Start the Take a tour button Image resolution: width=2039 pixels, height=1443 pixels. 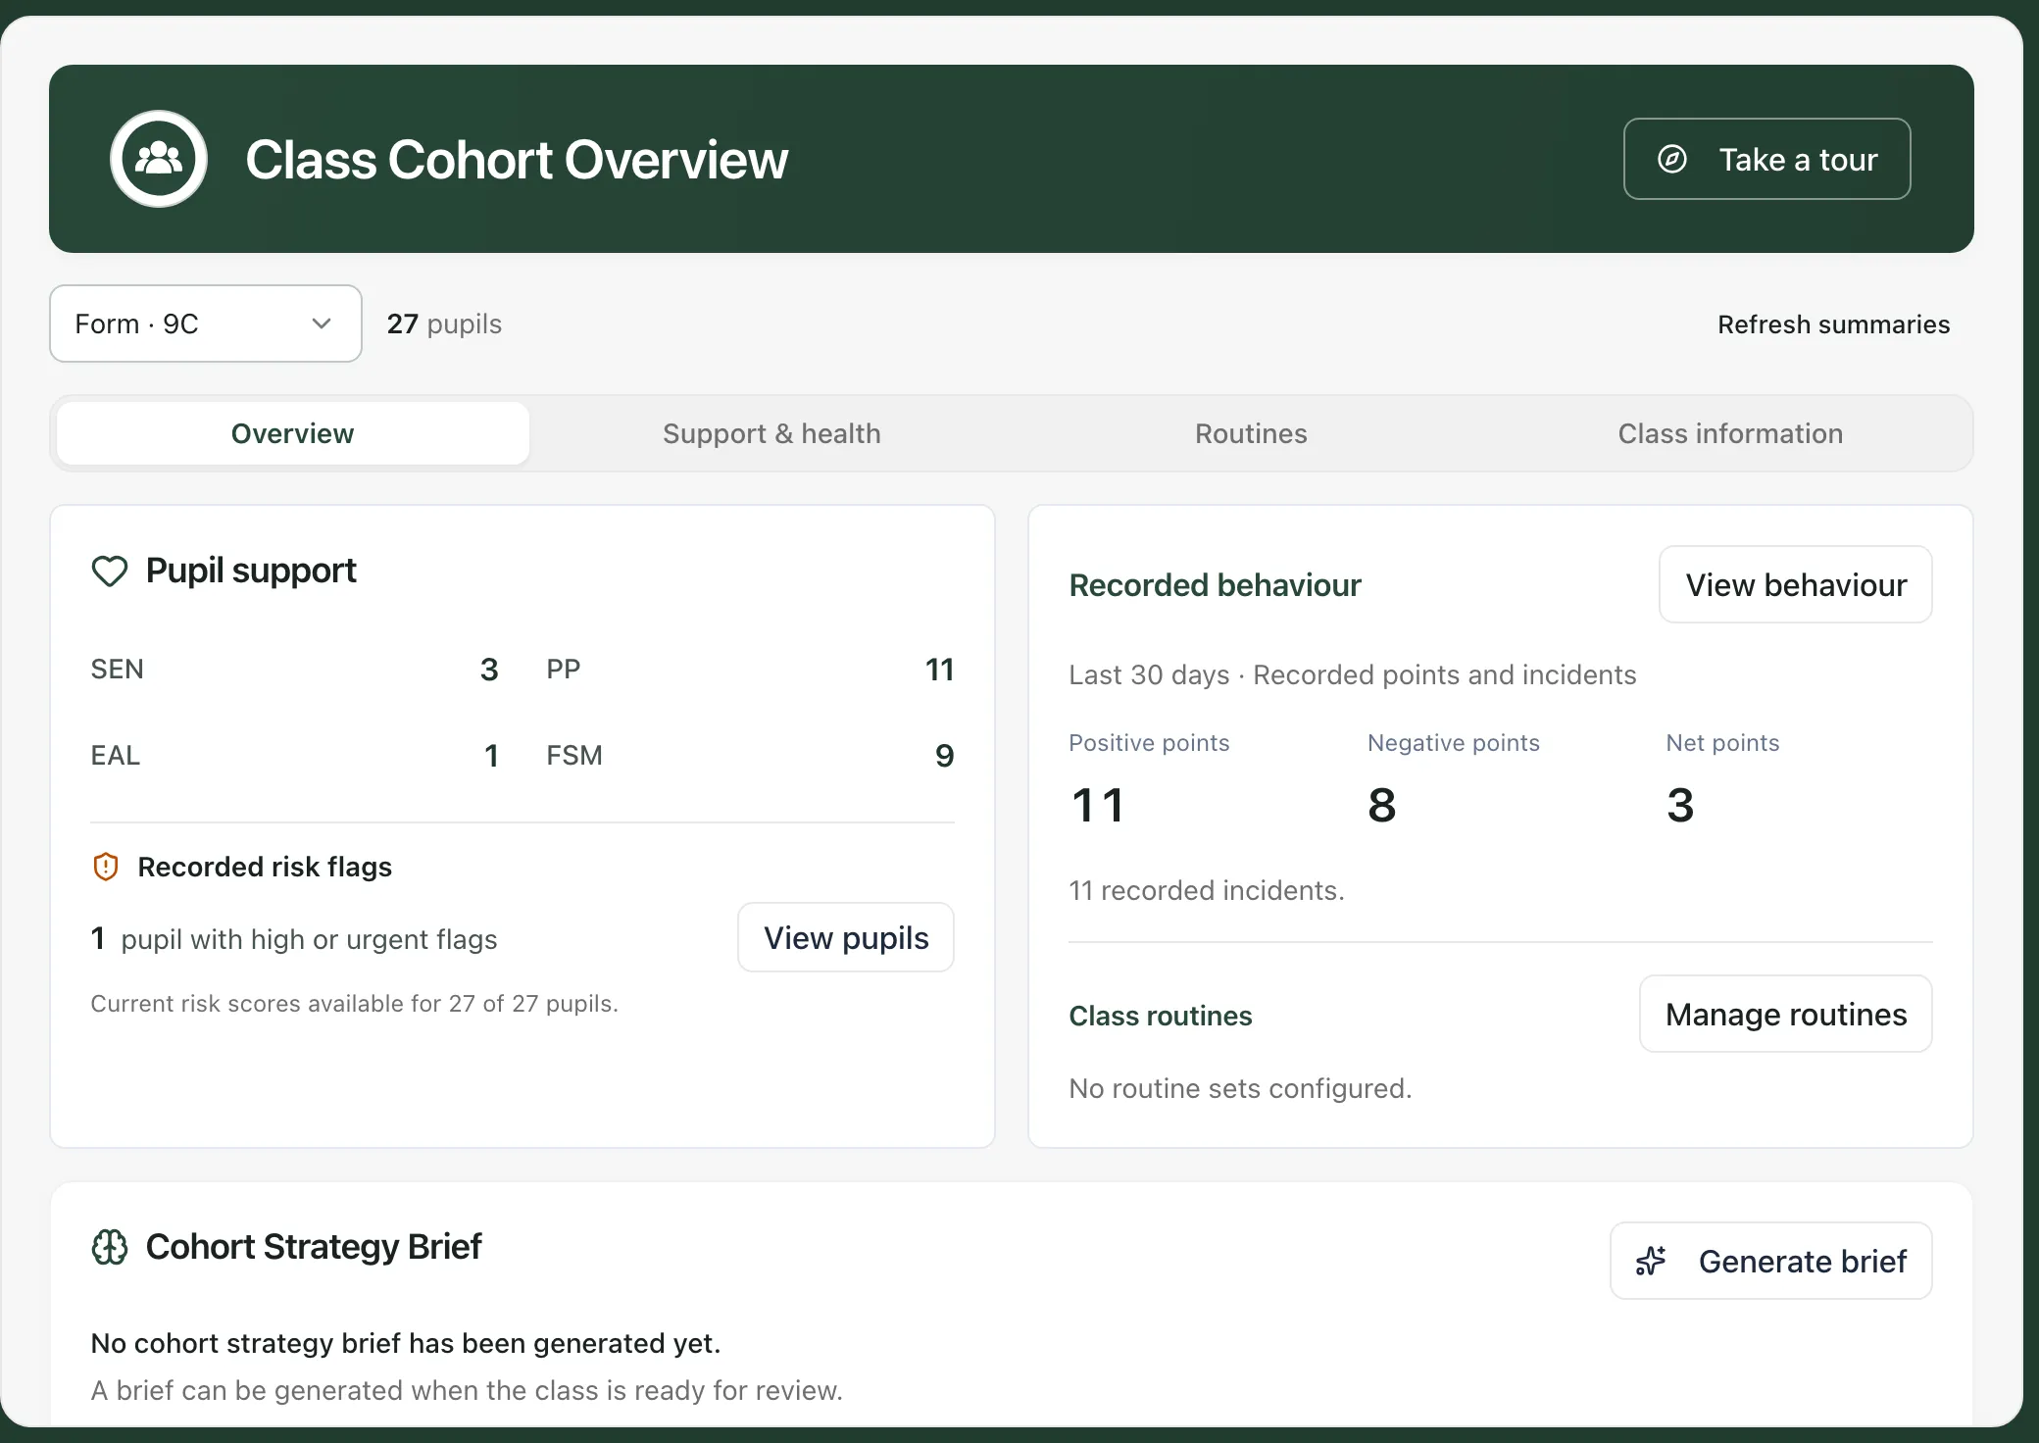1766,159
